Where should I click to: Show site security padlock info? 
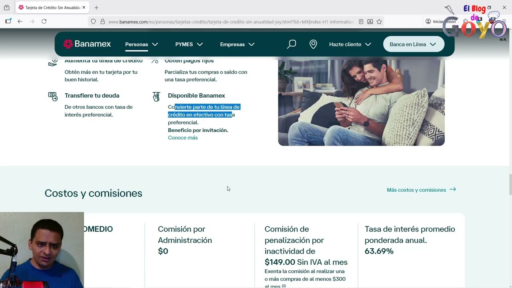pyautogui.click(x=102, y=22)
